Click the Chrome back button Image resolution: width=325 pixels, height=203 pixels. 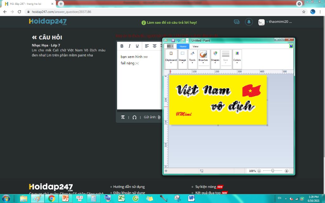point(5,12)
